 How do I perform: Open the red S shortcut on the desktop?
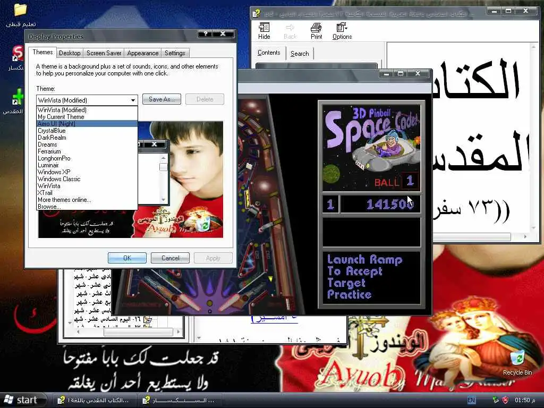coord(18,54)
